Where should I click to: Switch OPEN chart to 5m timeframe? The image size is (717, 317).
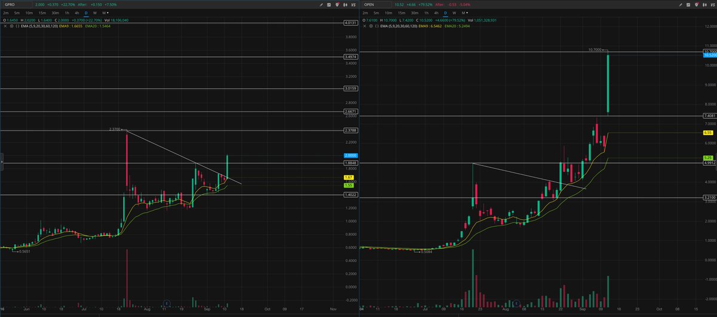[x=376, y=13]
